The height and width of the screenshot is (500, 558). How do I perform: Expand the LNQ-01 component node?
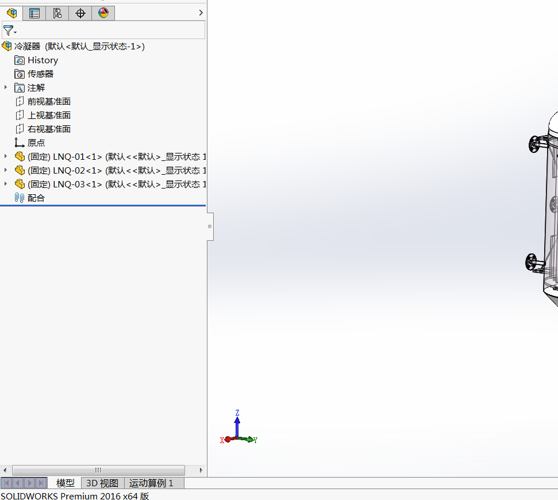(x=6, y=156)
